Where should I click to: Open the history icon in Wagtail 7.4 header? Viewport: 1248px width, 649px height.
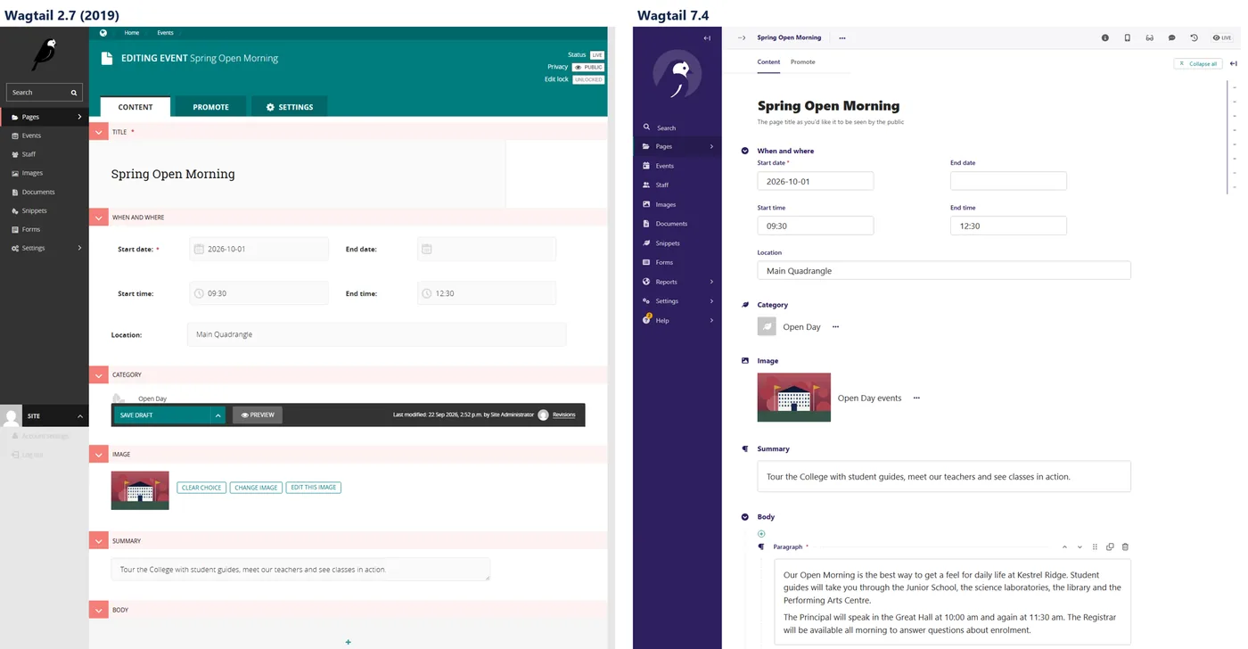coord(1195,38)
